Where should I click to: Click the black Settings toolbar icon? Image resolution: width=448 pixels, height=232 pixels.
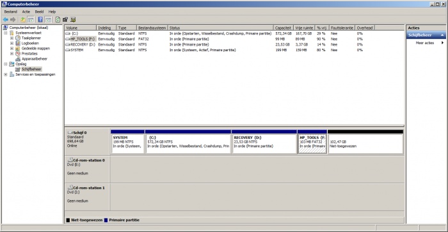click(x=65, y=20)
